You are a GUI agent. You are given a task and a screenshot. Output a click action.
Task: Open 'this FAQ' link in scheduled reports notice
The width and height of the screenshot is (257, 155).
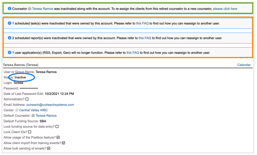pyautogui.click(x=145, y=38)
